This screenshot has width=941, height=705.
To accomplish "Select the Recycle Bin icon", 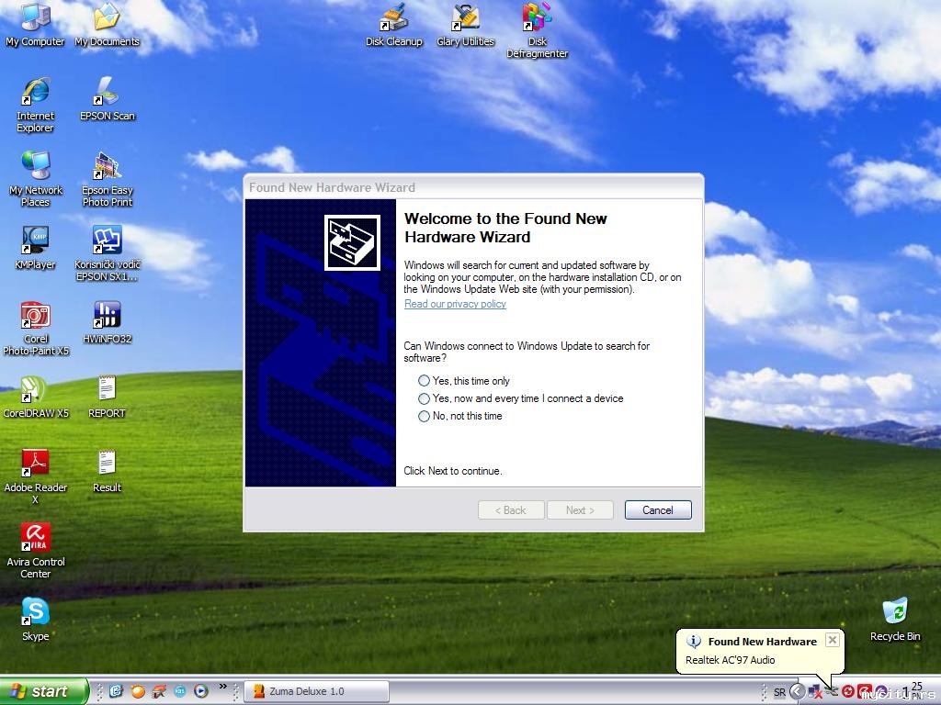I will tap(895, 620).
